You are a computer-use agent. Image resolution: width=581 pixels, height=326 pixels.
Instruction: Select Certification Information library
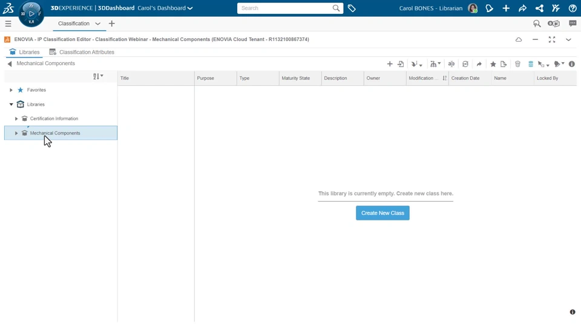pyautogui.click(x=54, y=119)
